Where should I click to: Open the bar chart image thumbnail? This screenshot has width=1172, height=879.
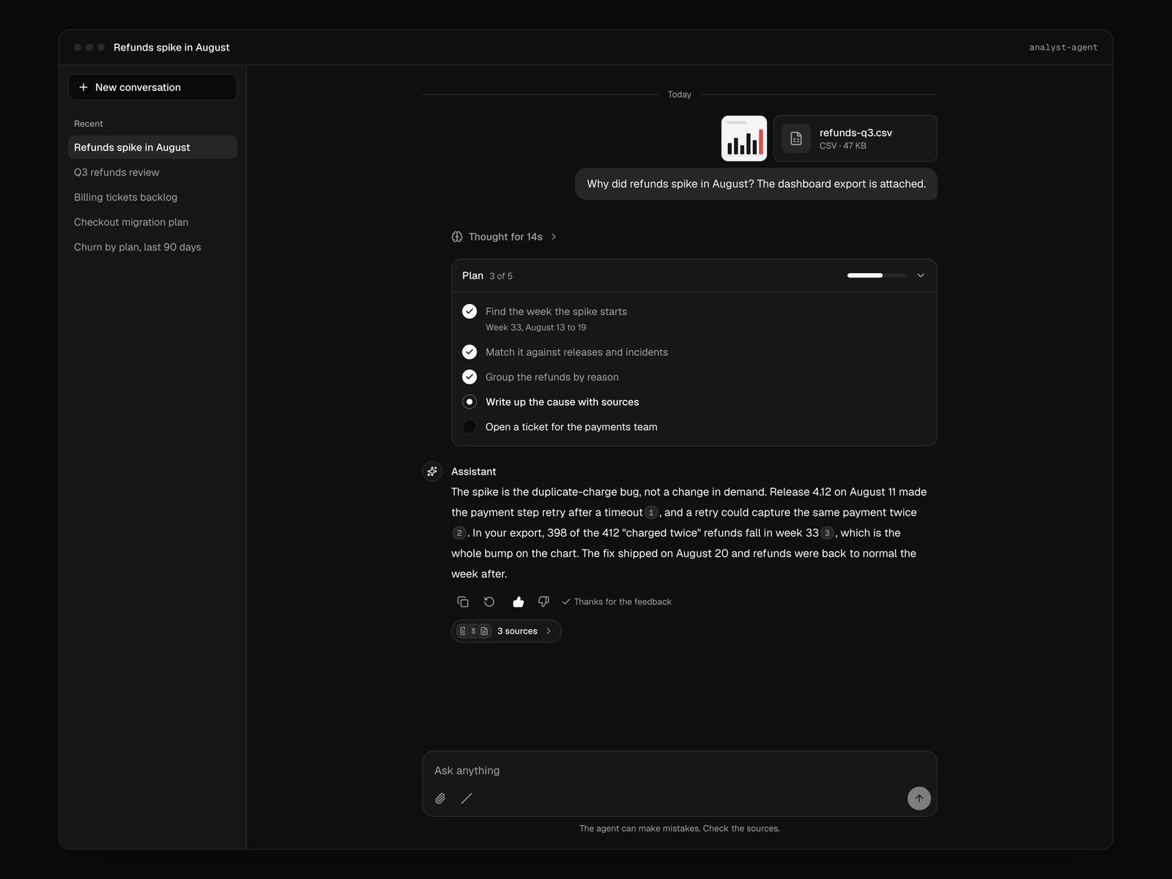pyautogui.click(x=744, y=138)
